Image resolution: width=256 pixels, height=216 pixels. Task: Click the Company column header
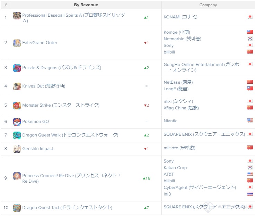pos(208,5)
